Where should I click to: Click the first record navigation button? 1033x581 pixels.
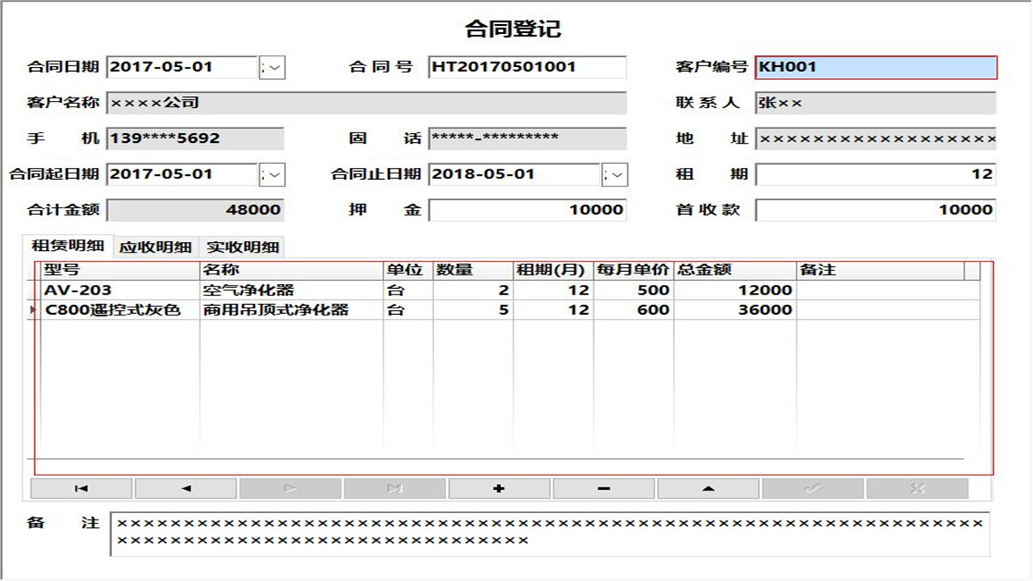pyautogui.click(x=80, y=487)
